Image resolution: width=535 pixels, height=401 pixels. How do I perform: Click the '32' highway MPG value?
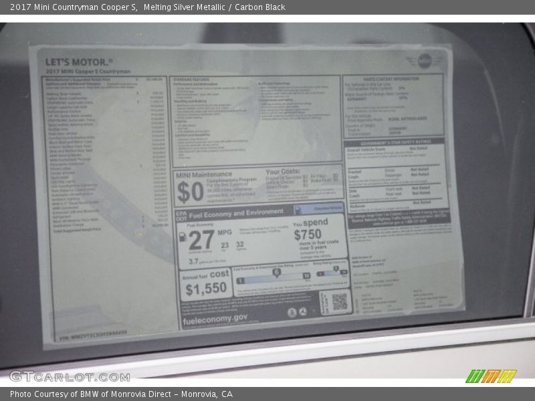tap(240, 244)
